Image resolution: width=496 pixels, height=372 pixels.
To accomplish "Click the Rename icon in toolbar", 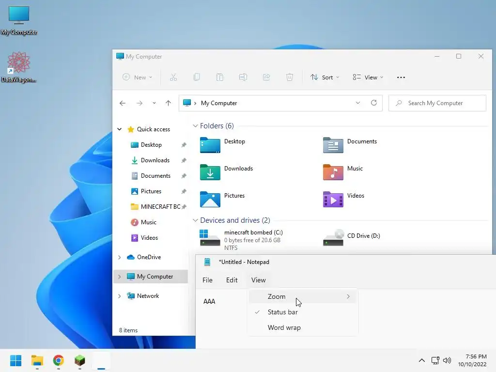I will pyautogui.click(x=243, y=77).
